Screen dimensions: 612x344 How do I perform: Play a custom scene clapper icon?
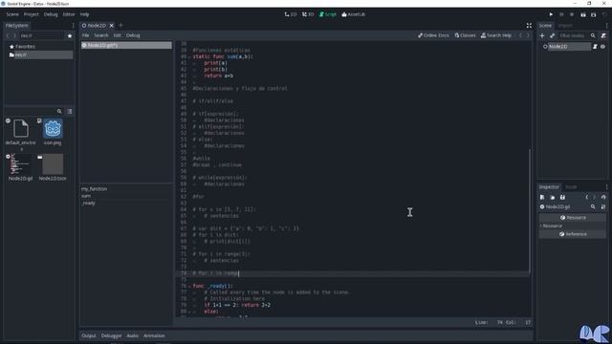(x=593, y=14)
